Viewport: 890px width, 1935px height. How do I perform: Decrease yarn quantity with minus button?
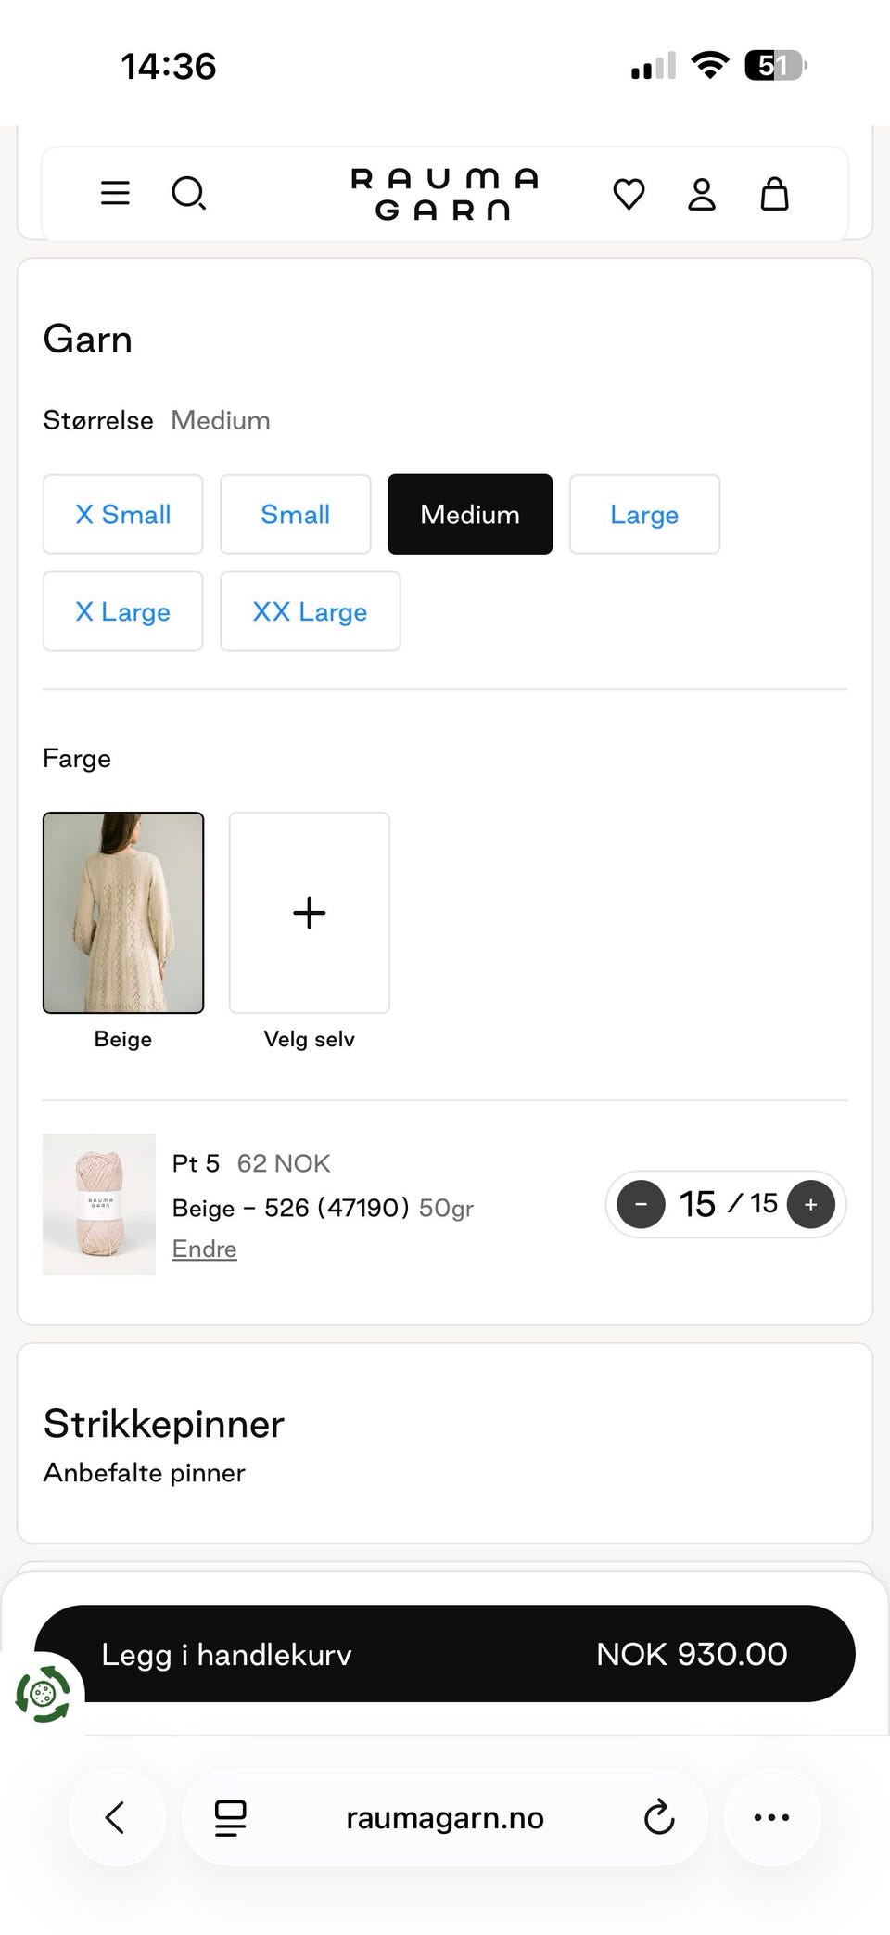641,1204
